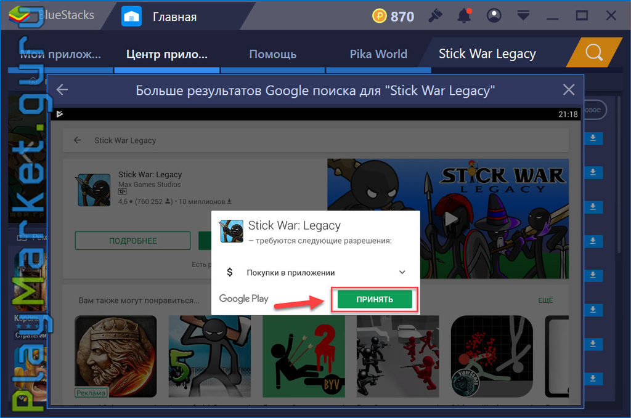This screenshot has height=418, width=631.
Task: Open the pin icon in the title bar
Action: (435, 15)
